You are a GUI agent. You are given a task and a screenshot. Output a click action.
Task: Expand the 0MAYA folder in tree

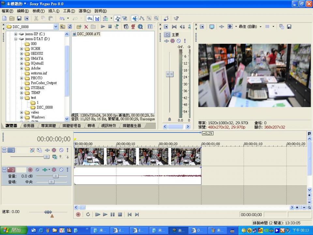[x=22, y=58]
